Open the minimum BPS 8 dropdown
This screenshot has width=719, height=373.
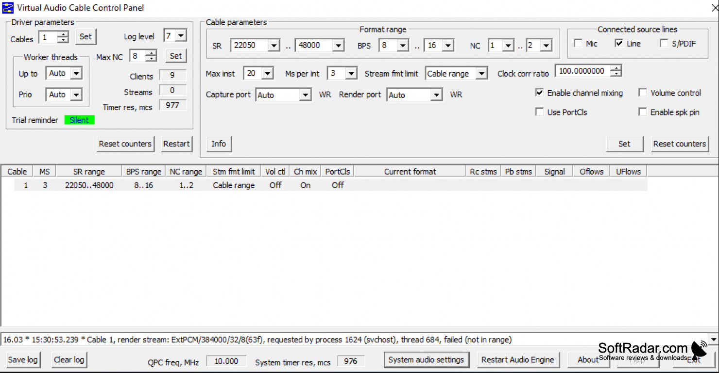[403, 46]
